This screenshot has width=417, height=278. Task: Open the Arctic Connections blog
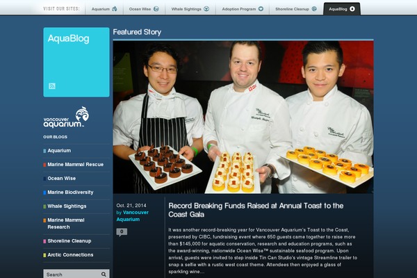70,254
